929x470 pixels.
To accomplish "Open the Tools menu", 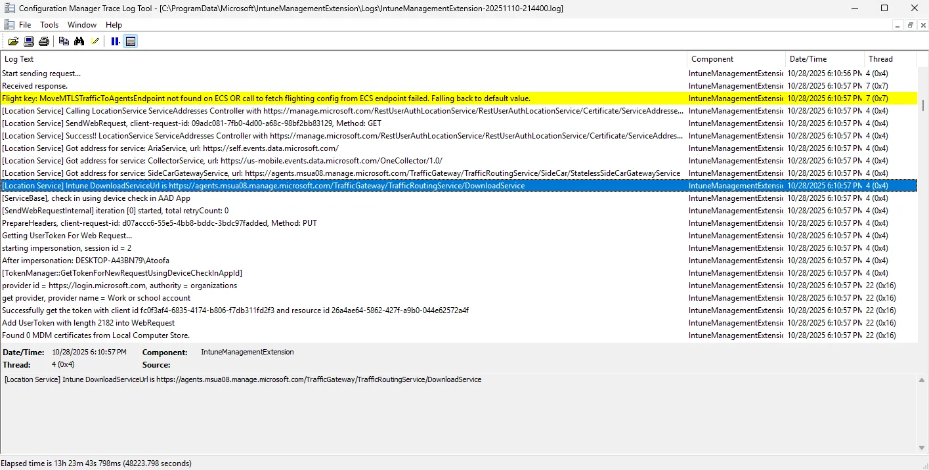I will pyautogui.click(x=49, y=25).
